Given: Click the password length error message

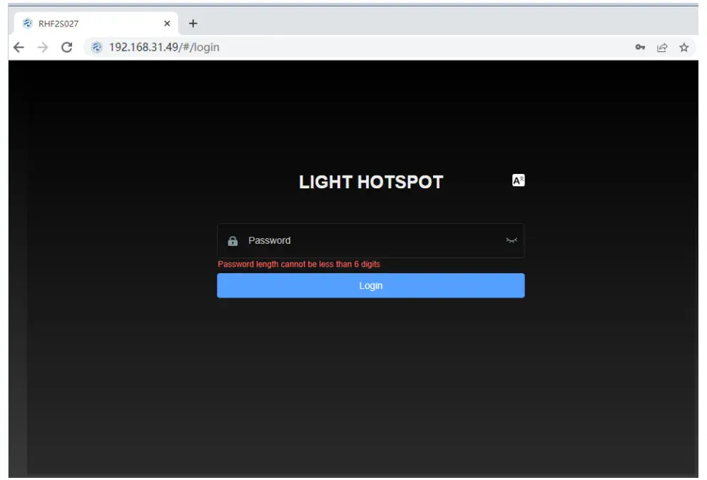Looking at the screenshot, I should point(300,263).
